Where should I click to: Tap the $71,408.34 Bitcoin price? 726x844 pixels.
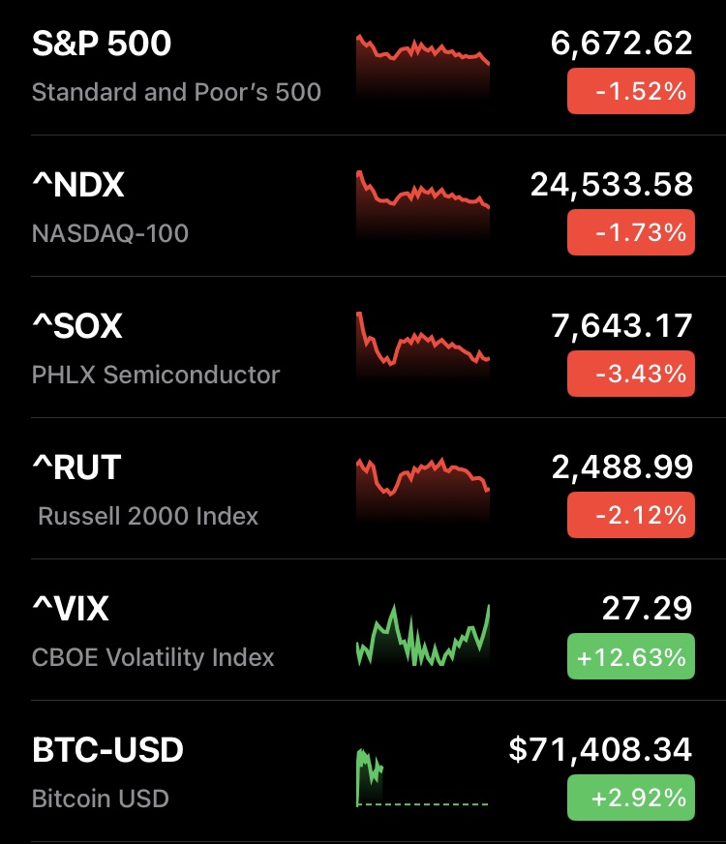coord(600,749)
